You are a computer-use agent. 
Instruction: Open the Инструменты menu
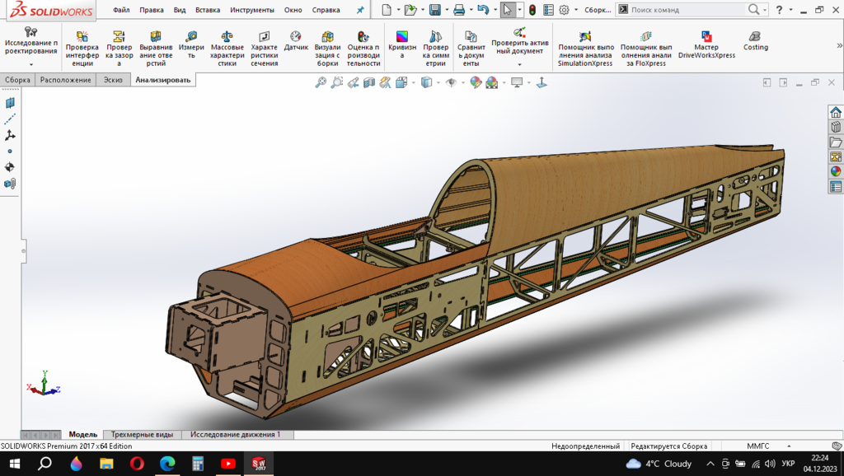(251, 11)
